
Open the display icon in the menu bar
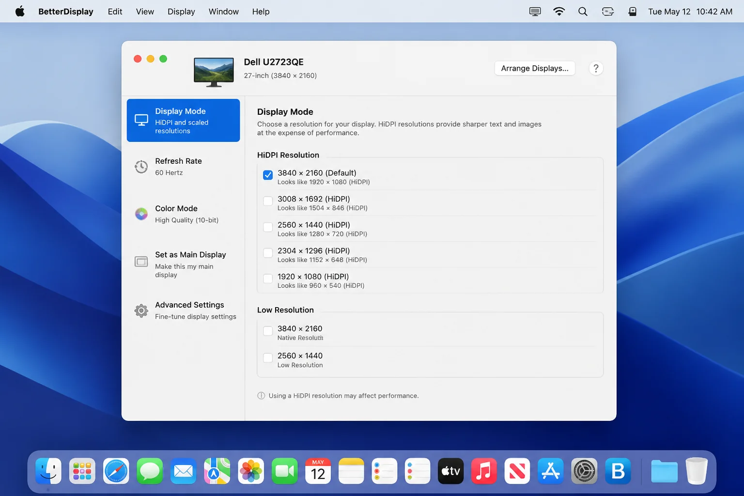click(x=535, y=12)
